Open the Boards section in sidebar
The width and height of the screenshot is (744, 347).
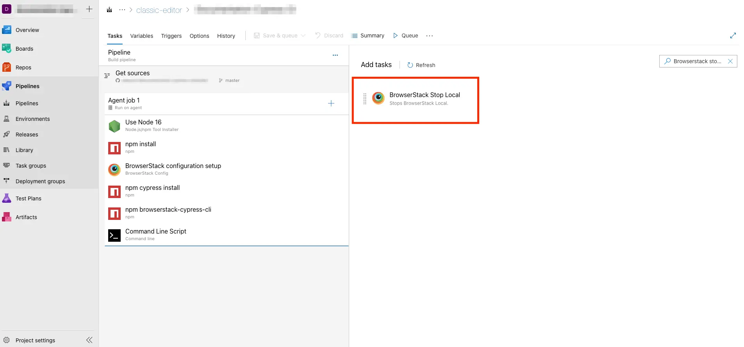(24, 49)
